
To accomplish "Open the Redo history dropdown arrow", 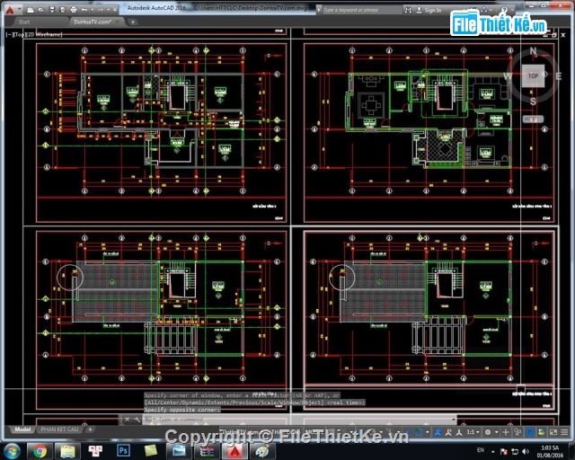I will tap(108, 10).
